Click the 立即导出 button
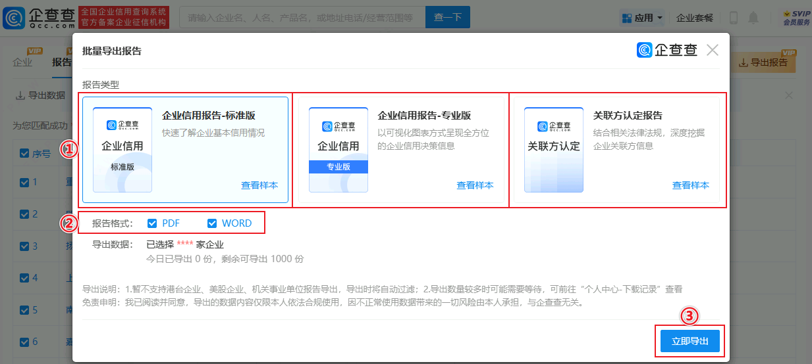Screen dimensions: 812x364 [690, 341]
